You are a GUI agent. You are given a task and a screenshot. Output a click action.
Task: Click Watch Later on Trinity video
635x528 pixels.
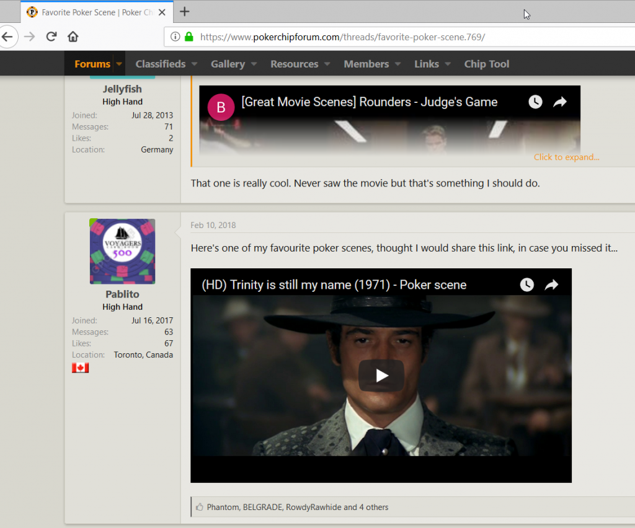coord(526,284)
